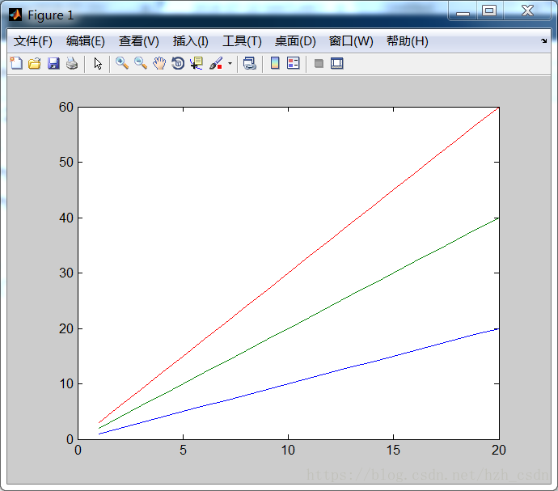Click the x-axis label 15
Viewport: 558px width, 491px height.
[393, 451]
